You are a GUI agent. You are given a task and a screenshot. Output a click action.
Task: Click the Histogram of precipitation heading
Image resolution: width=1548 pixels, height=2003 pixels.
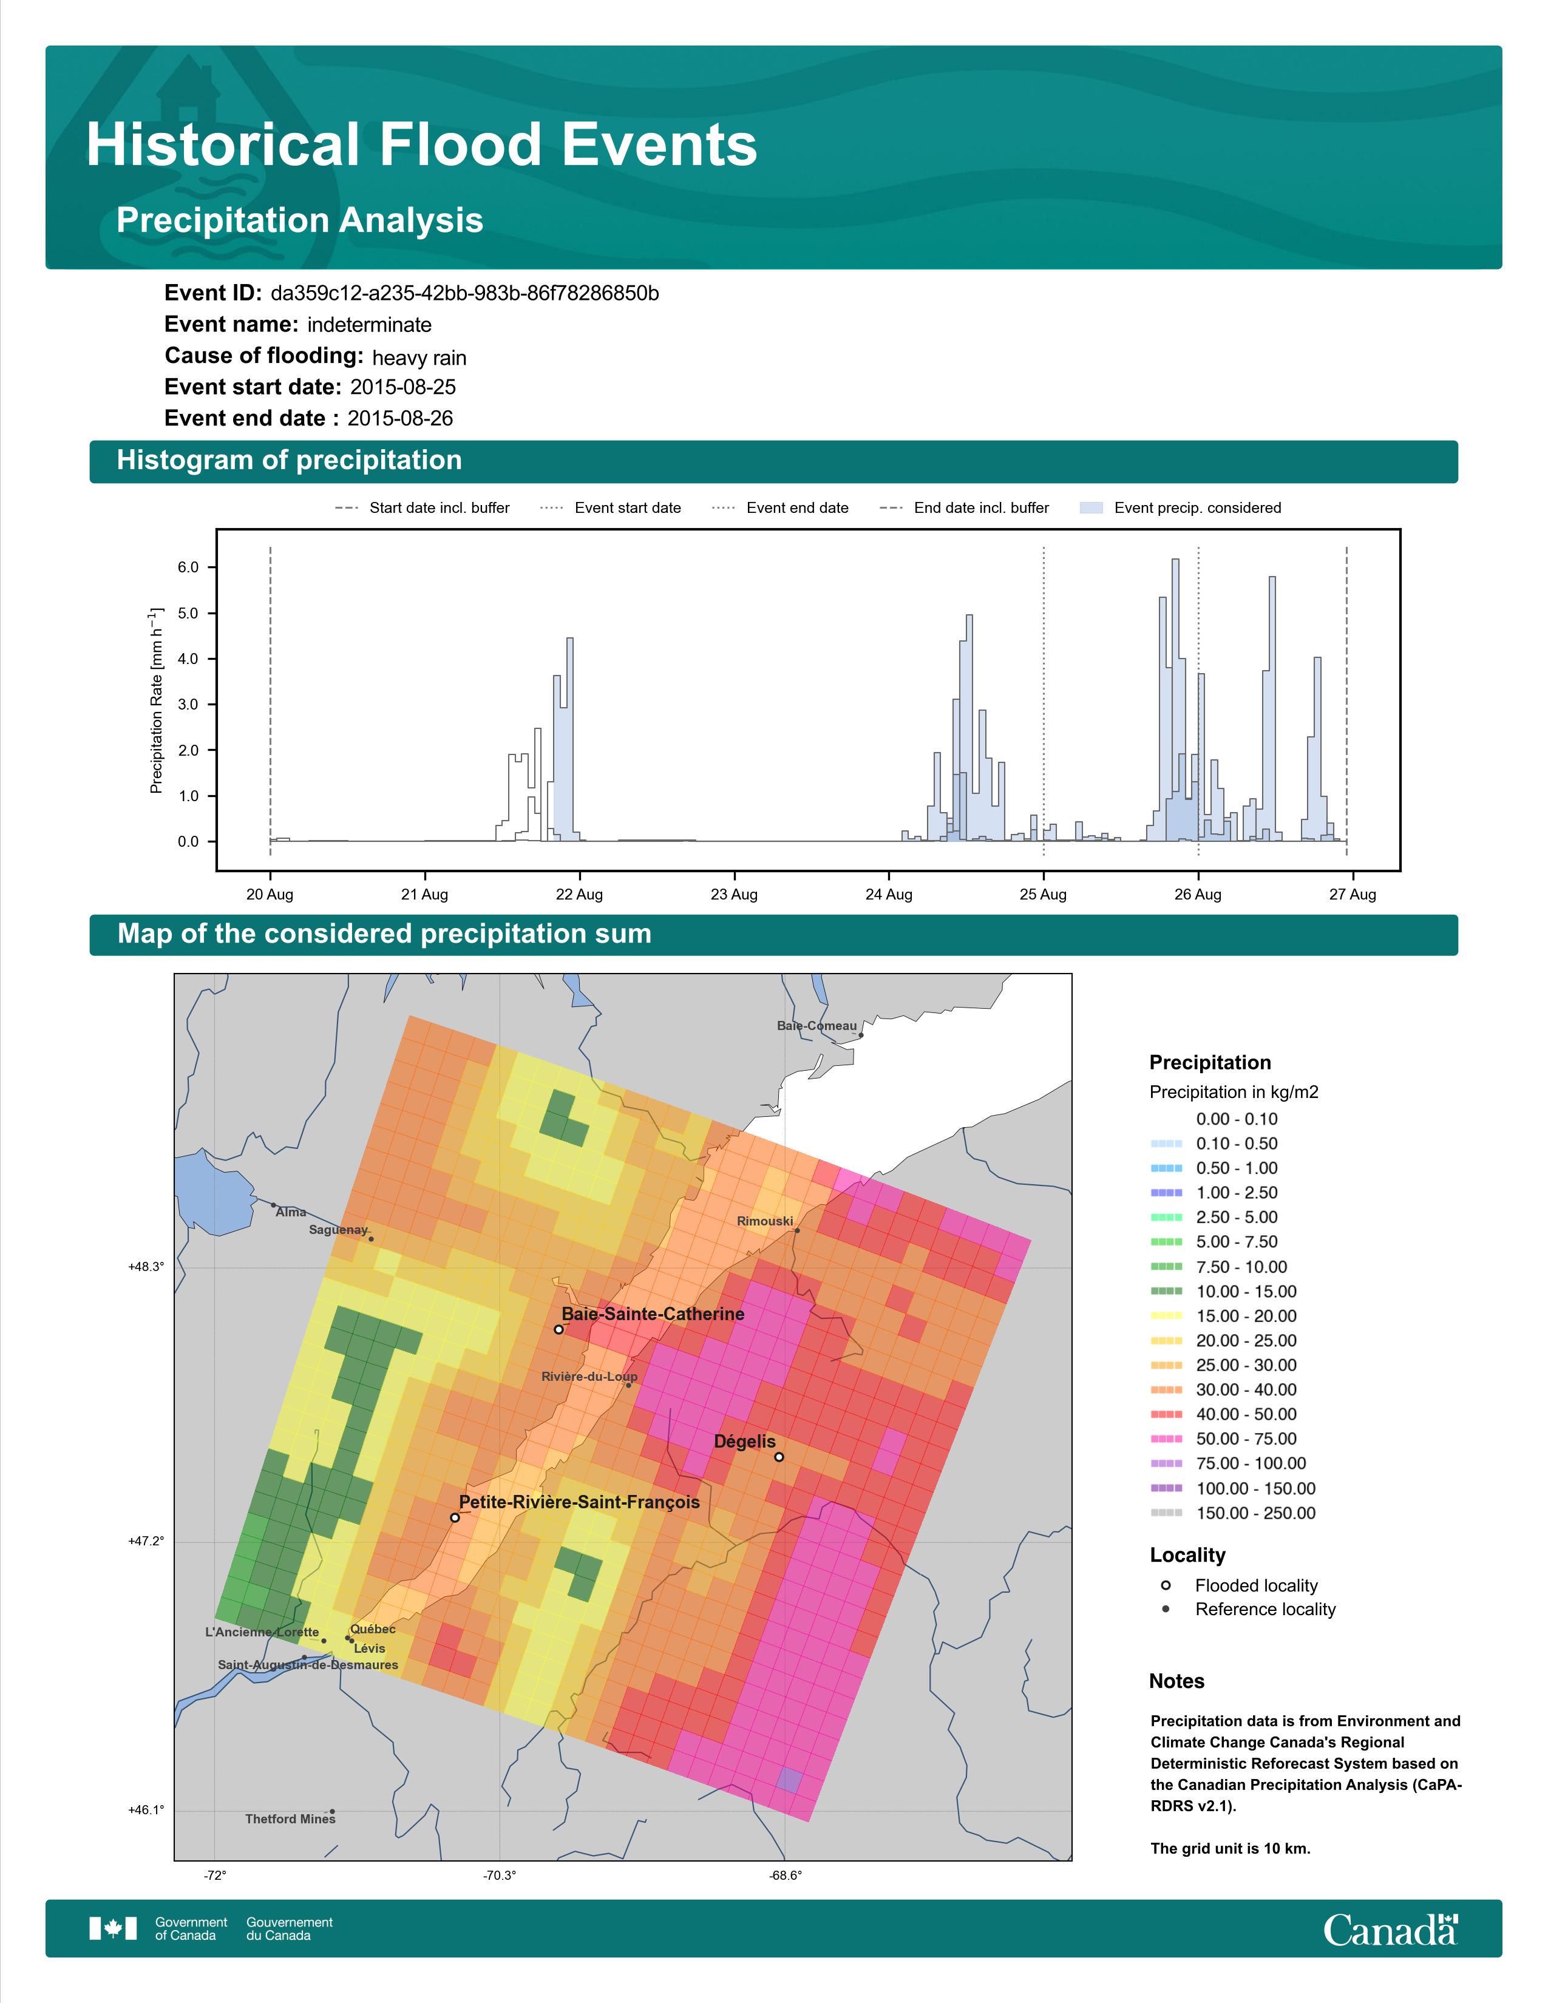(289, 461)
